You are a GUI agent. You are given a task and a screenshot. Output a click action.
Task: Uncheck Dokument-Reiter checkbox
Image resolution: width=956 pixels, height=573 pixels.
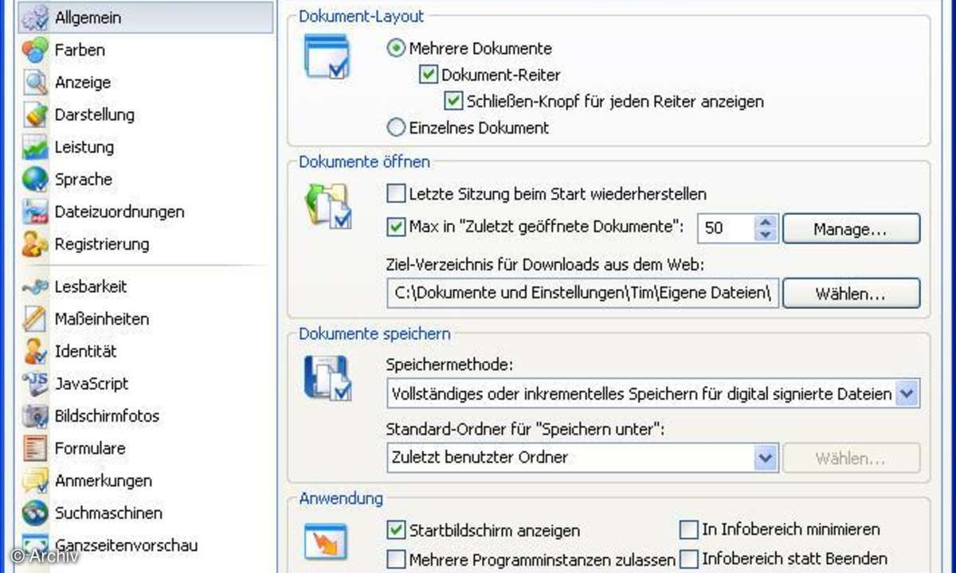coord(429,75)
